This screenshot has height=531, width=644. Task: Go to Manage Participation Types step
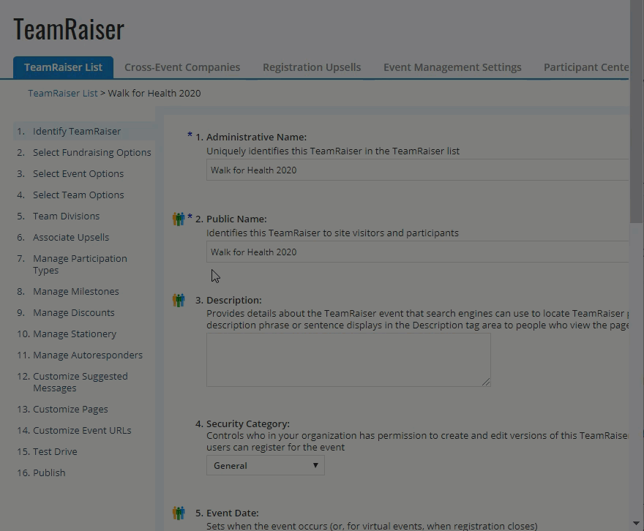click(x=80, y=264)
